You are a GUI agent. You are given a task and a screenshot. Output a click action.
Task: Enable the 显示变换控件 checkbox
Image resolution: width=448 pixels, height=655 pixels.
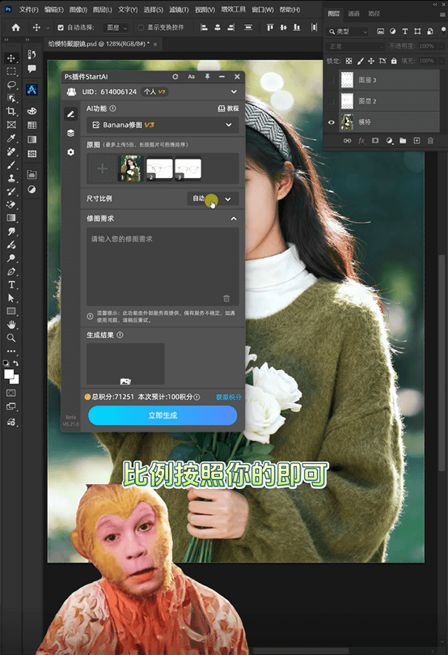[141, 28]
